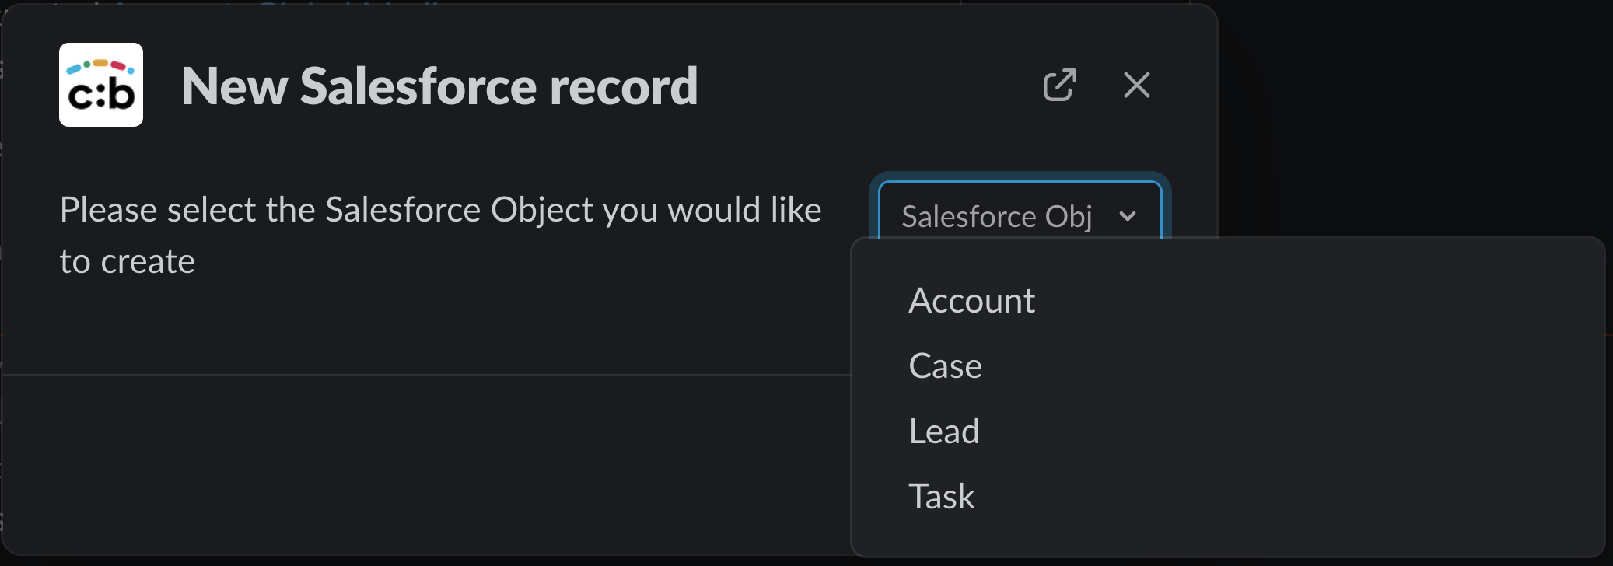The height and width of the screenshot is (566, 1613).
Task: Select the colorful bot avatar in the header
Action: pyautogui.click(x=101, y=86)
